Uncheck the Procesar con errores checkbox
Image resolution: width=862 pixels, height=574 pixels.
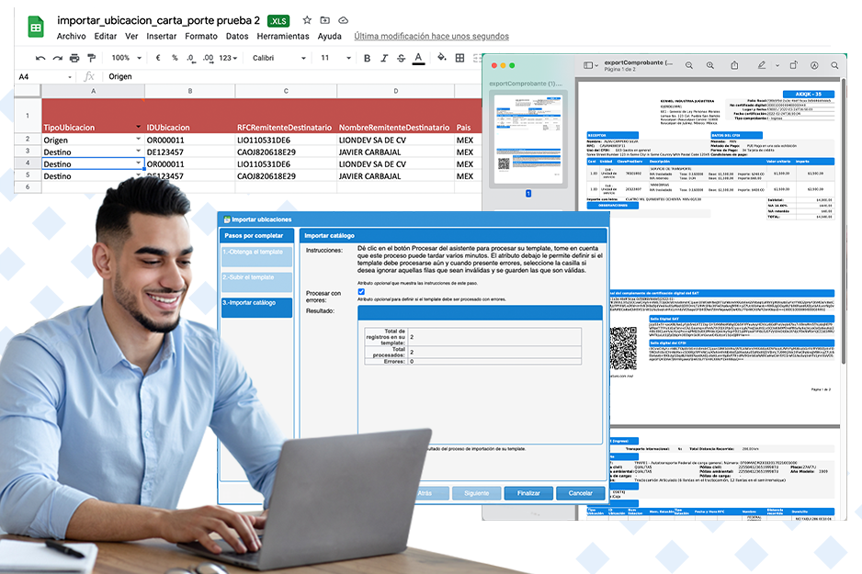tap(361, 292)
